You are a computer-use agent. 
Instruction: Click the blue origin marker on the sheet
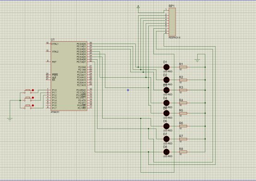click(x=128, y=90)
